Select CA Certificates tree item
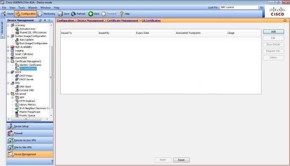This screenshot has height=166, width=290. [28, 69]
